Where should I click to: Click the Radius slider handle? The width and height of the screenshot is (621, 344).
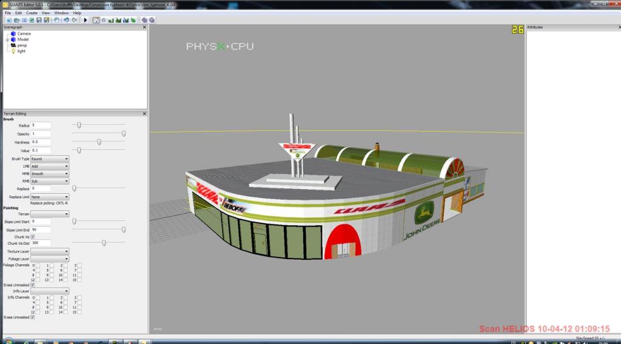79,125
